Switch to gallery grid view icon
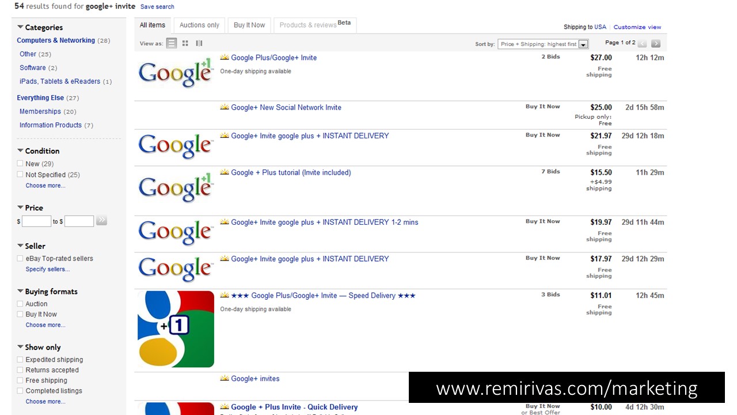The image size is (737, 415). pyautogui.click(x=185, y=43)
